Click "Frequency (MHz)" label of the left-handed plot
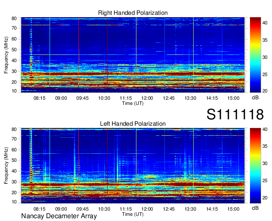 (6, 166)
